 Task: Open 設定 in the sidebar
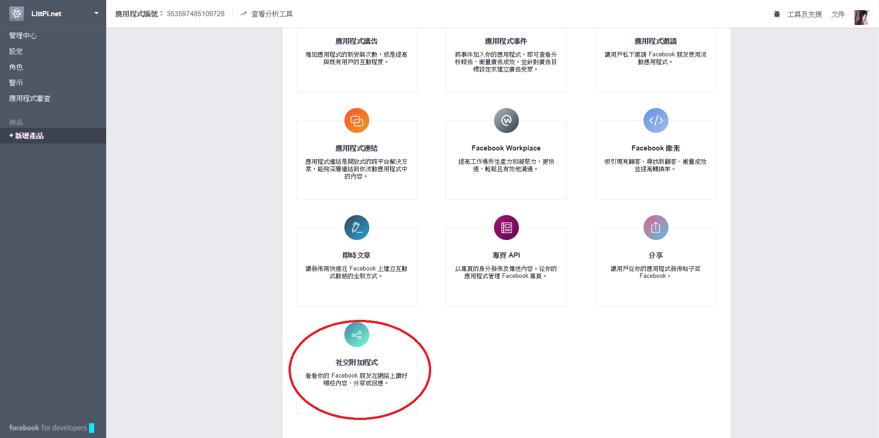tap(16, 51)
